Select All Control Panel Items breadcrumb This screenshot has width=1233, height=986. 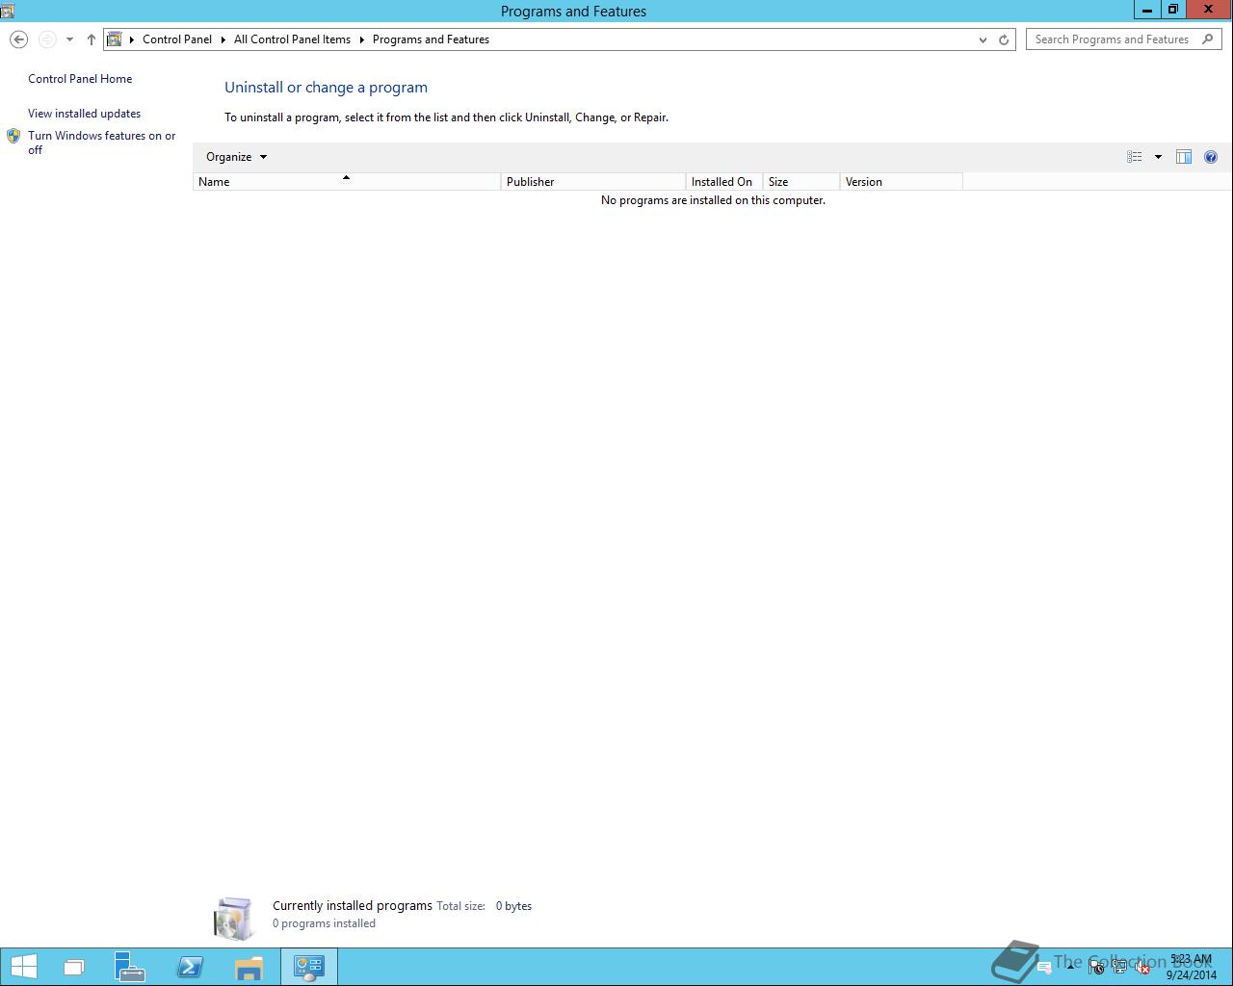(292, 39)
